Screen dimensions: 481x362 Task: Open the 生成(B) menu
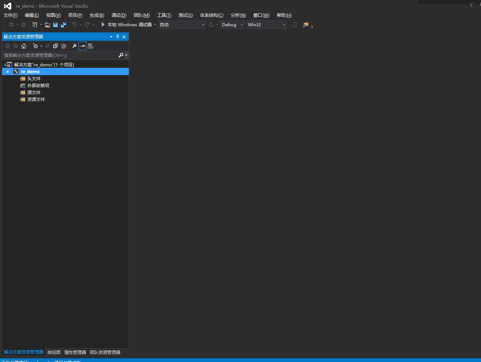tap(97, 15)
